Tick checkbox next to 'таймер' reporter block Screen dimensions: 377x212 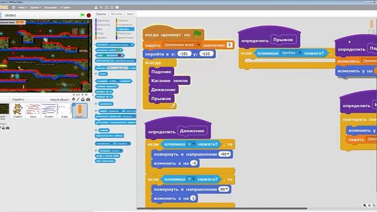pos(96,130)
